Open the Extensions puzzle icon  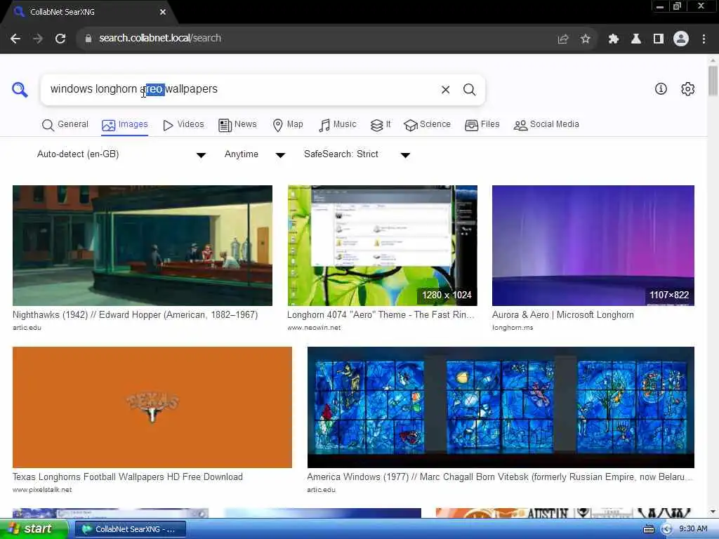614,39
